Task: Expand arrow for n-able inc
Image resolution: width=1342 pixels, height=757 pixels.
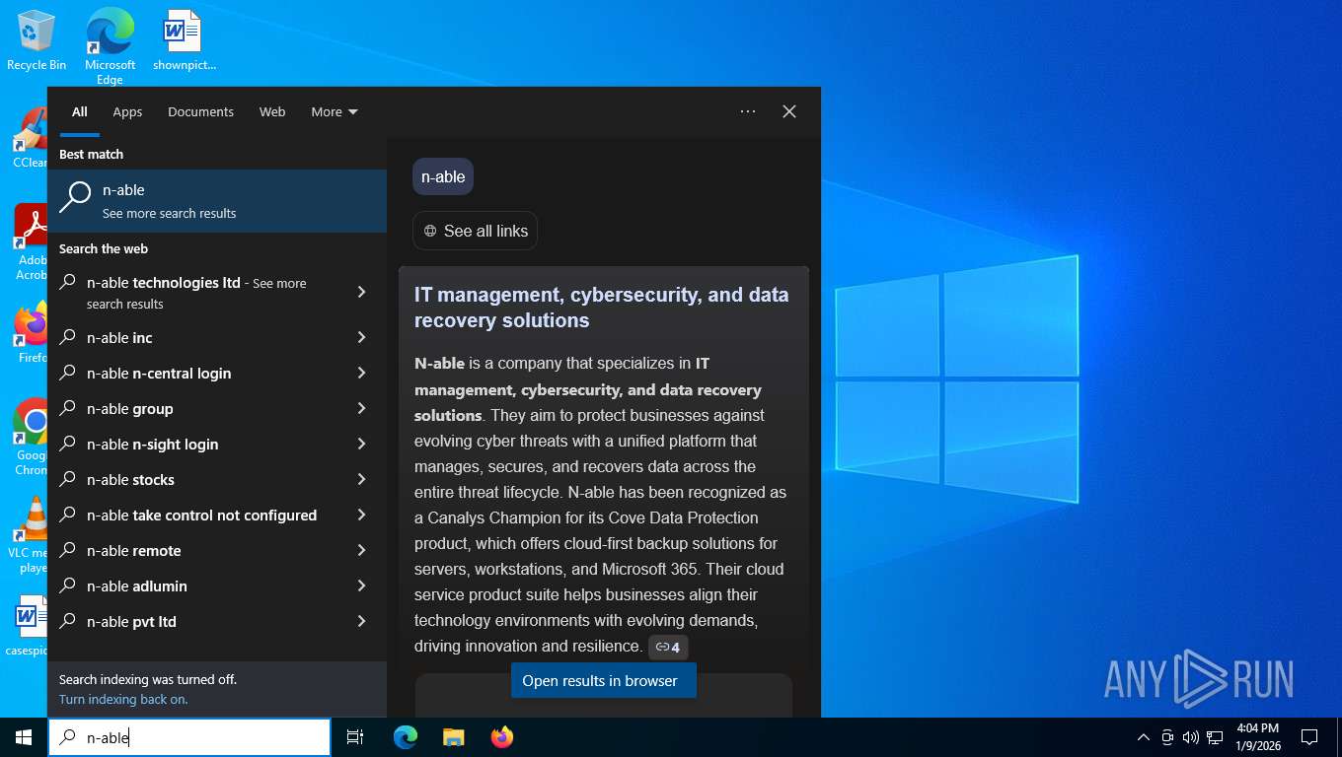Action: click(x=361, y=337)
